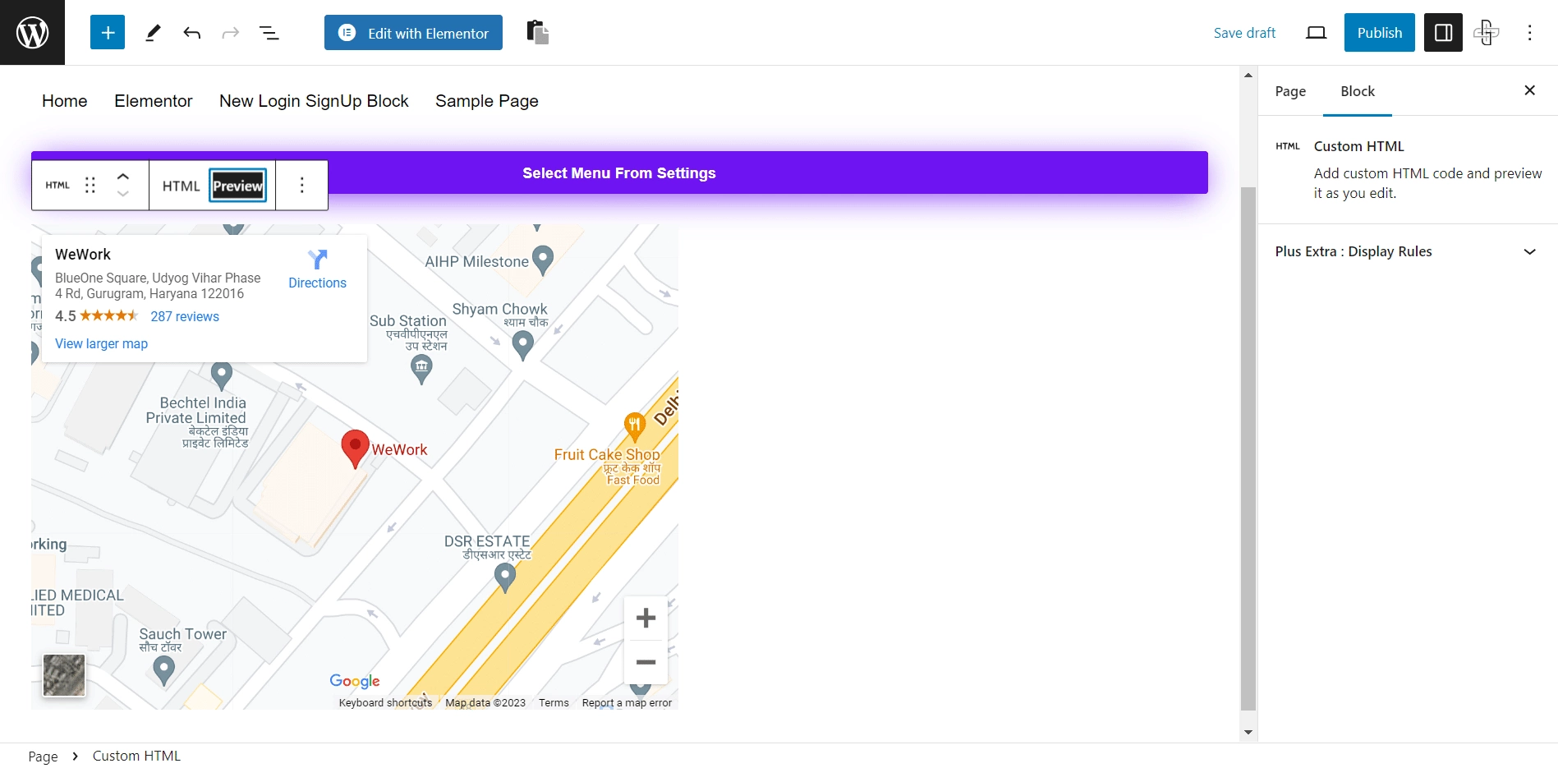Click the WordPress logo icon
This screenshot has height=768, width=1558.
click(x=32, y=33)
